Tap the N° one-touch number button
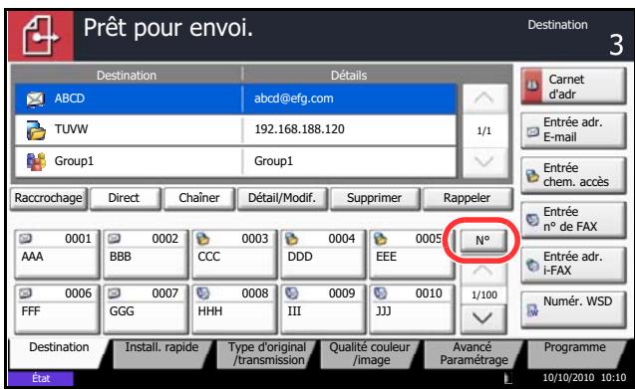Viewport: 635px width, 390px height. coord(482,241)
